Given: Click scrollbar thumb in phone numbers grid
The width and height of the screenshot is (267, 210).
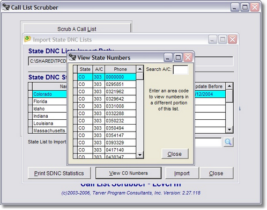Looking at the screenshot, I should (140, 76).
